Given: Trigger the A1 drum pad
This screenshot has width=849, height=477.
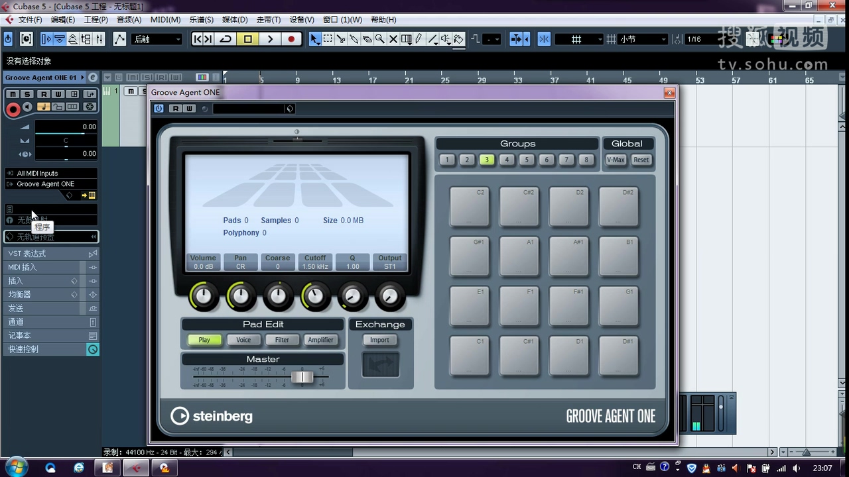Looking at the screenshot, I should click(x=519, y=256).
